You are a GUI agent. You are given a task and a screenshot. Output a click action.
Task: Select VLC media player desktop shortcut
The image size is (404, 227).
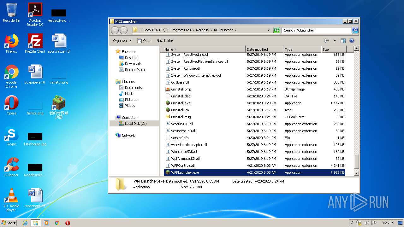[x=11, y=200]
